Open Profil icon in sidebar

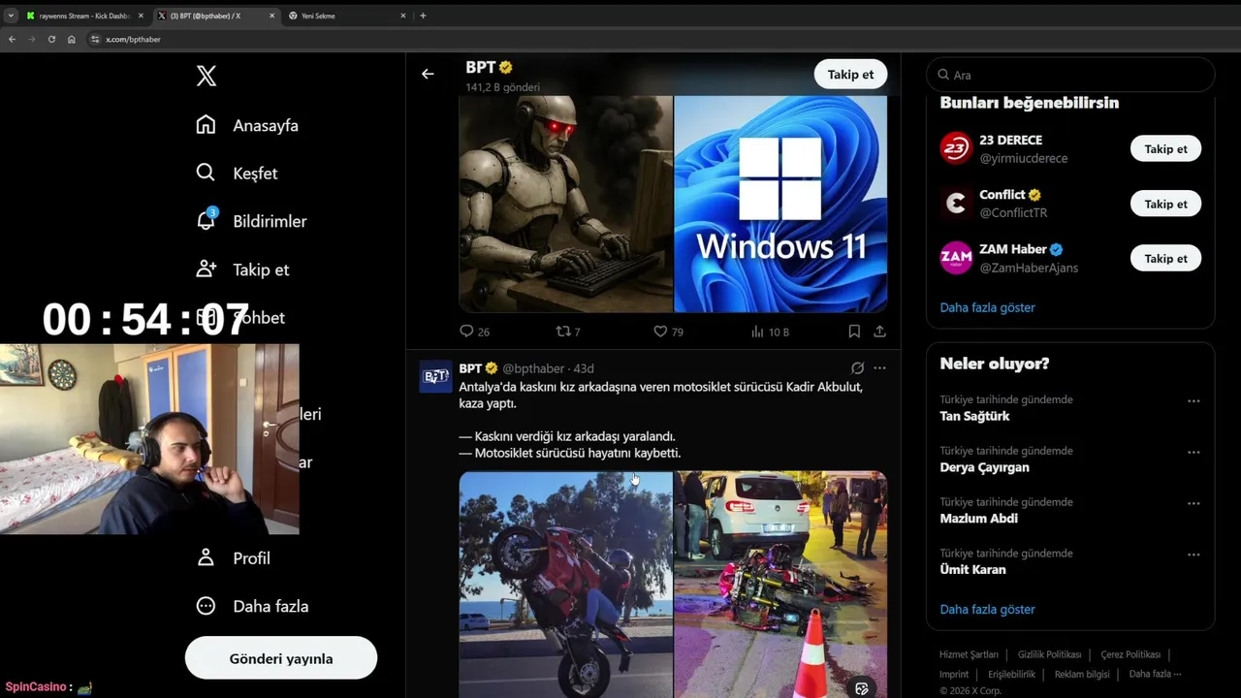[x=206, y=557]
